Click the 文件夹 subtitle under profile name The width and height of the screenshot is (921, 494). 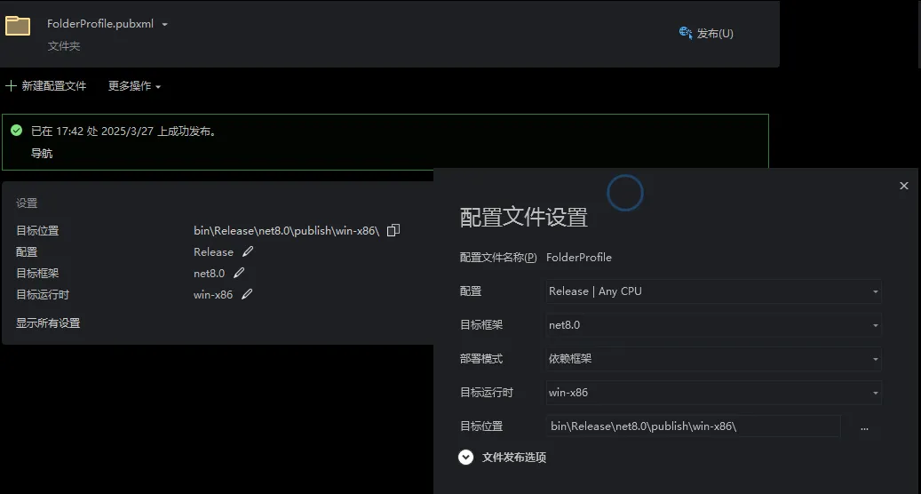[x=63, y=46]
